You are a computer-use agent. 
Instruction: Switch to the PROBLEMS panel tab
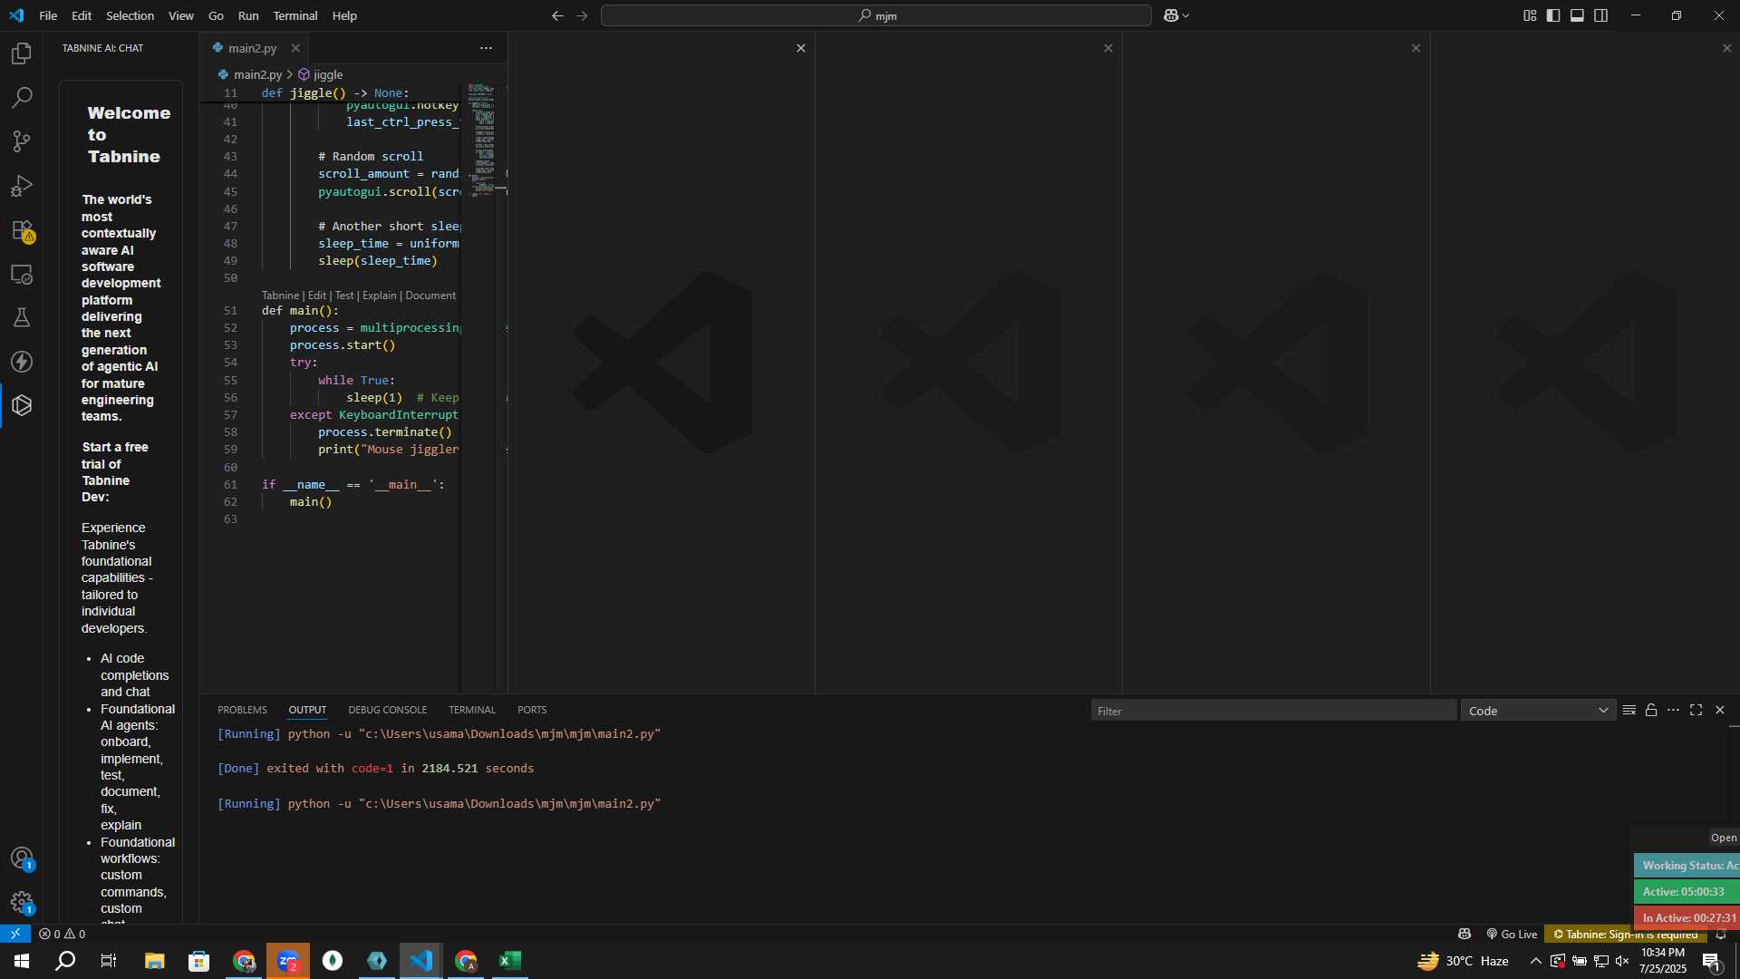(242, 710)
